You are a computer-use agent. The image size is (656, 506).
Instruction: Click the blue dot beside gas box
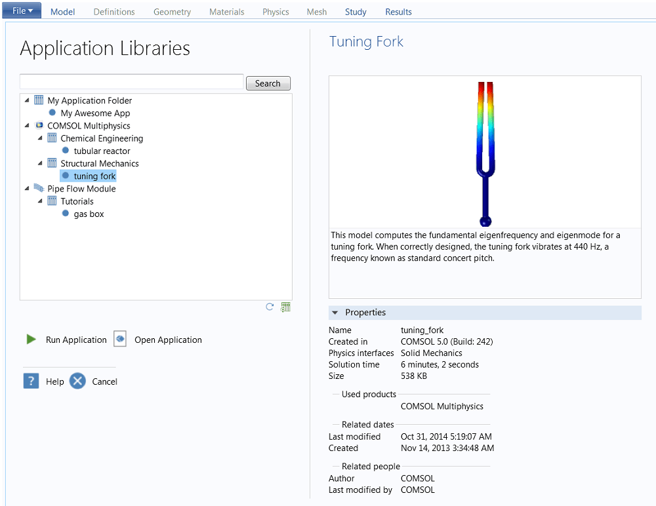(65, 213)
